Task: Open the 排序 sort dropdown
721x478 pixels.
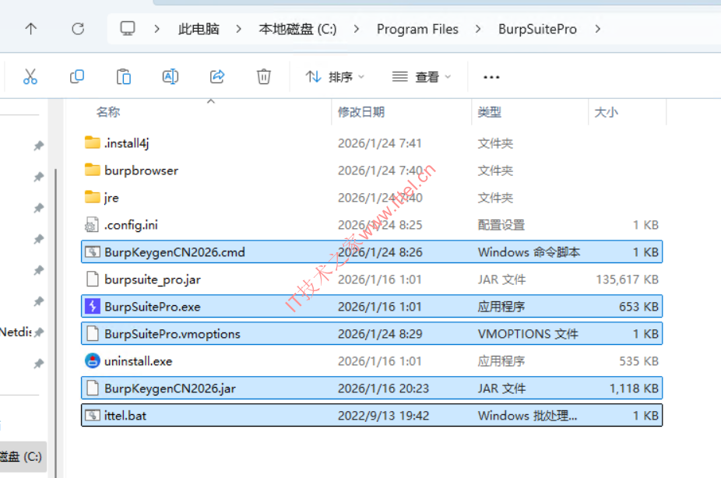Action: tap(335, 77)
